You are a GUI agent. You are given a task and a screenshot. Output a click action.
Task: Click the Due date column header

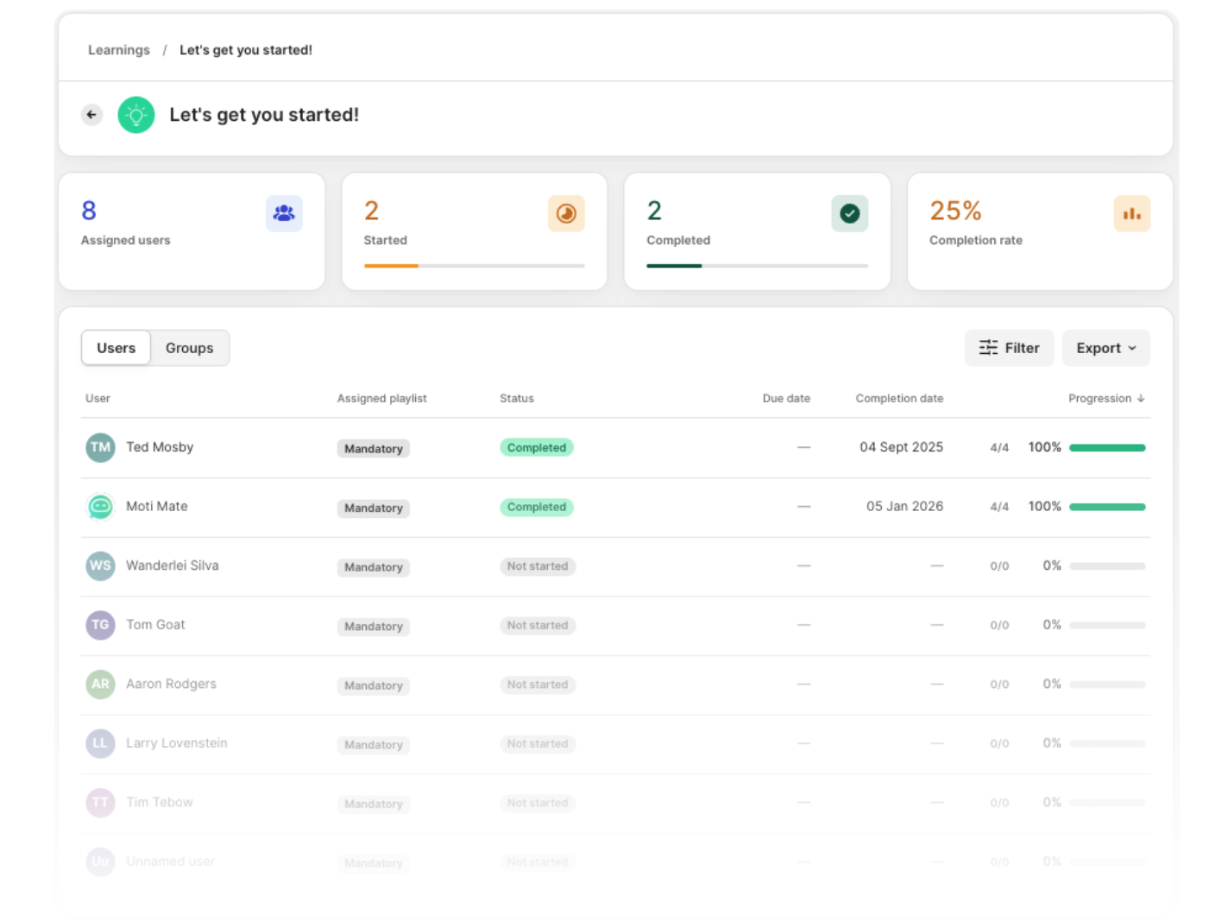tap(786, 398)
